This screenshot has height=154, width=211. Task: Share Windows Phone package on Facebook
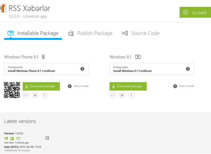44,95
